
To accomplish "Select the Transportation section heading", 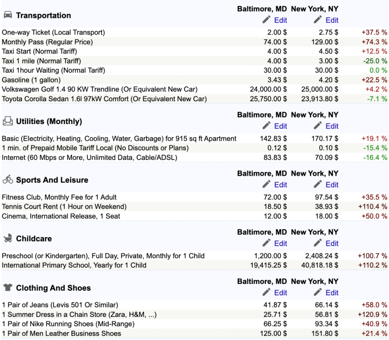I will point(44,16).
